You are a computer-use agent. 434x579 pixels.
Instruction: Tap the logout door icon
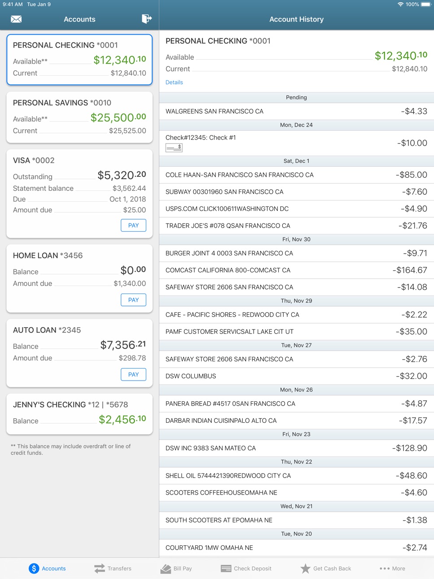(147, 19)
